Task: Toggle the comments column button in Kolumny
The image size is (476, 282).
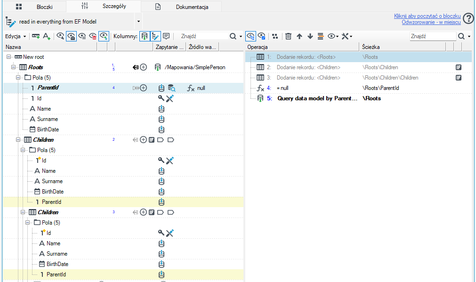Action: [166, 36]
